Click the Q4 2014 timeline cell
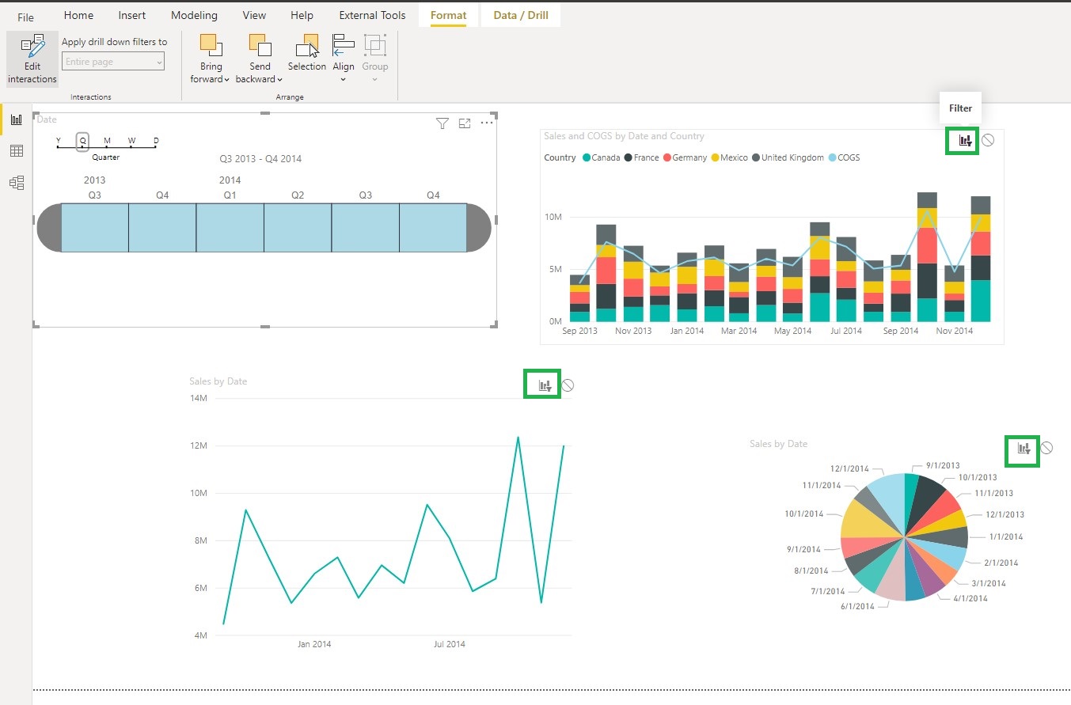Viewport: 1071px width, 705px height. [x=433, y=228]
